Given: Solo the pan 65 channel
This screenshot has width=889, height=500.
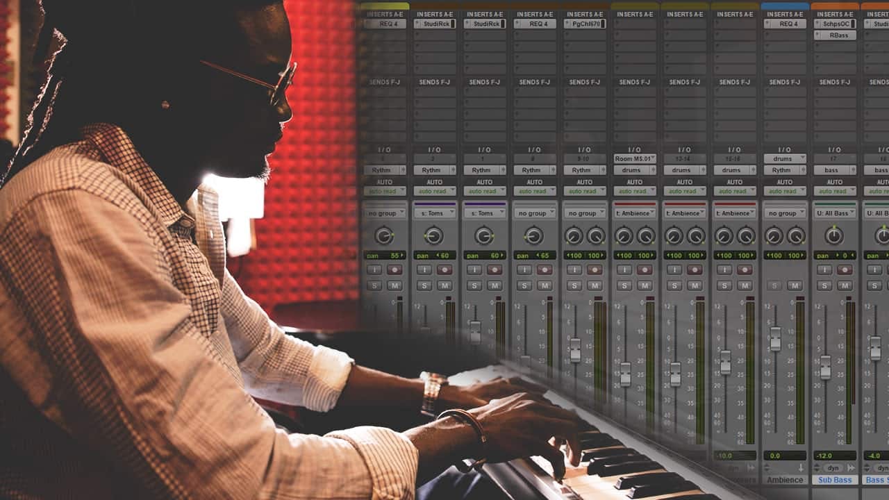Looking at the screenshot, I should [524, 285].
